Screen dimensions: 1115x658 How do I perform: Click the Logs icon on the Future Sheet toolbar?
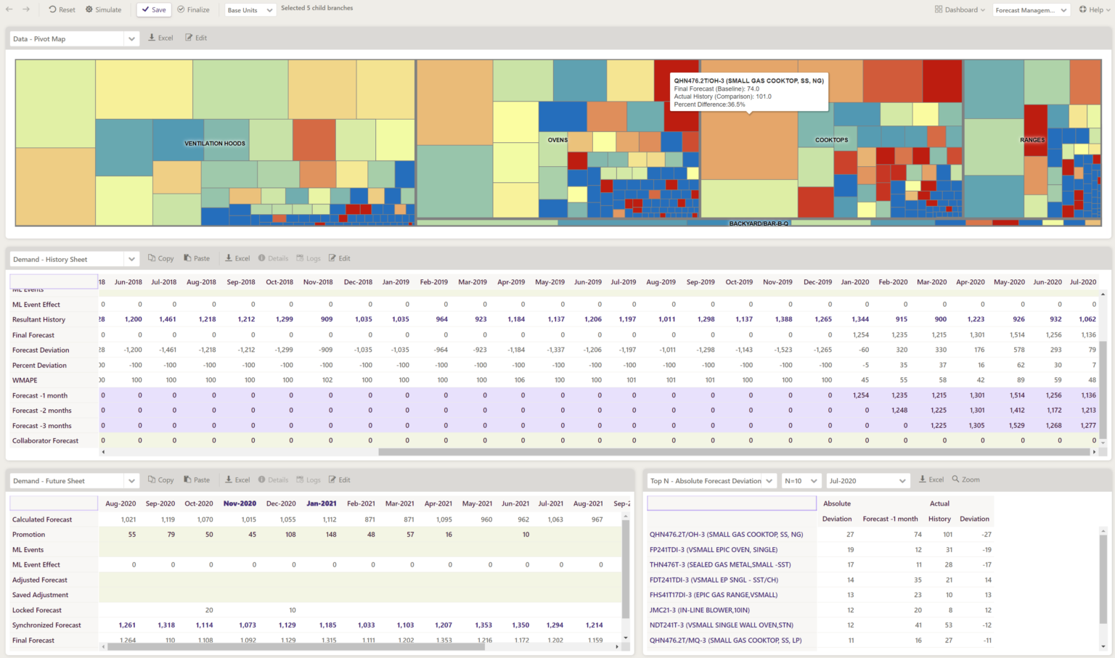point(308,480)
